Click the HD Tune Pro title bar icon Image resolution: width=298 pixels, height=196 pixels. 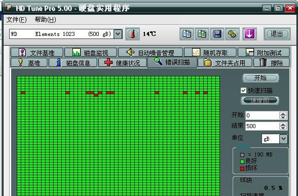[x=9, y=8]
